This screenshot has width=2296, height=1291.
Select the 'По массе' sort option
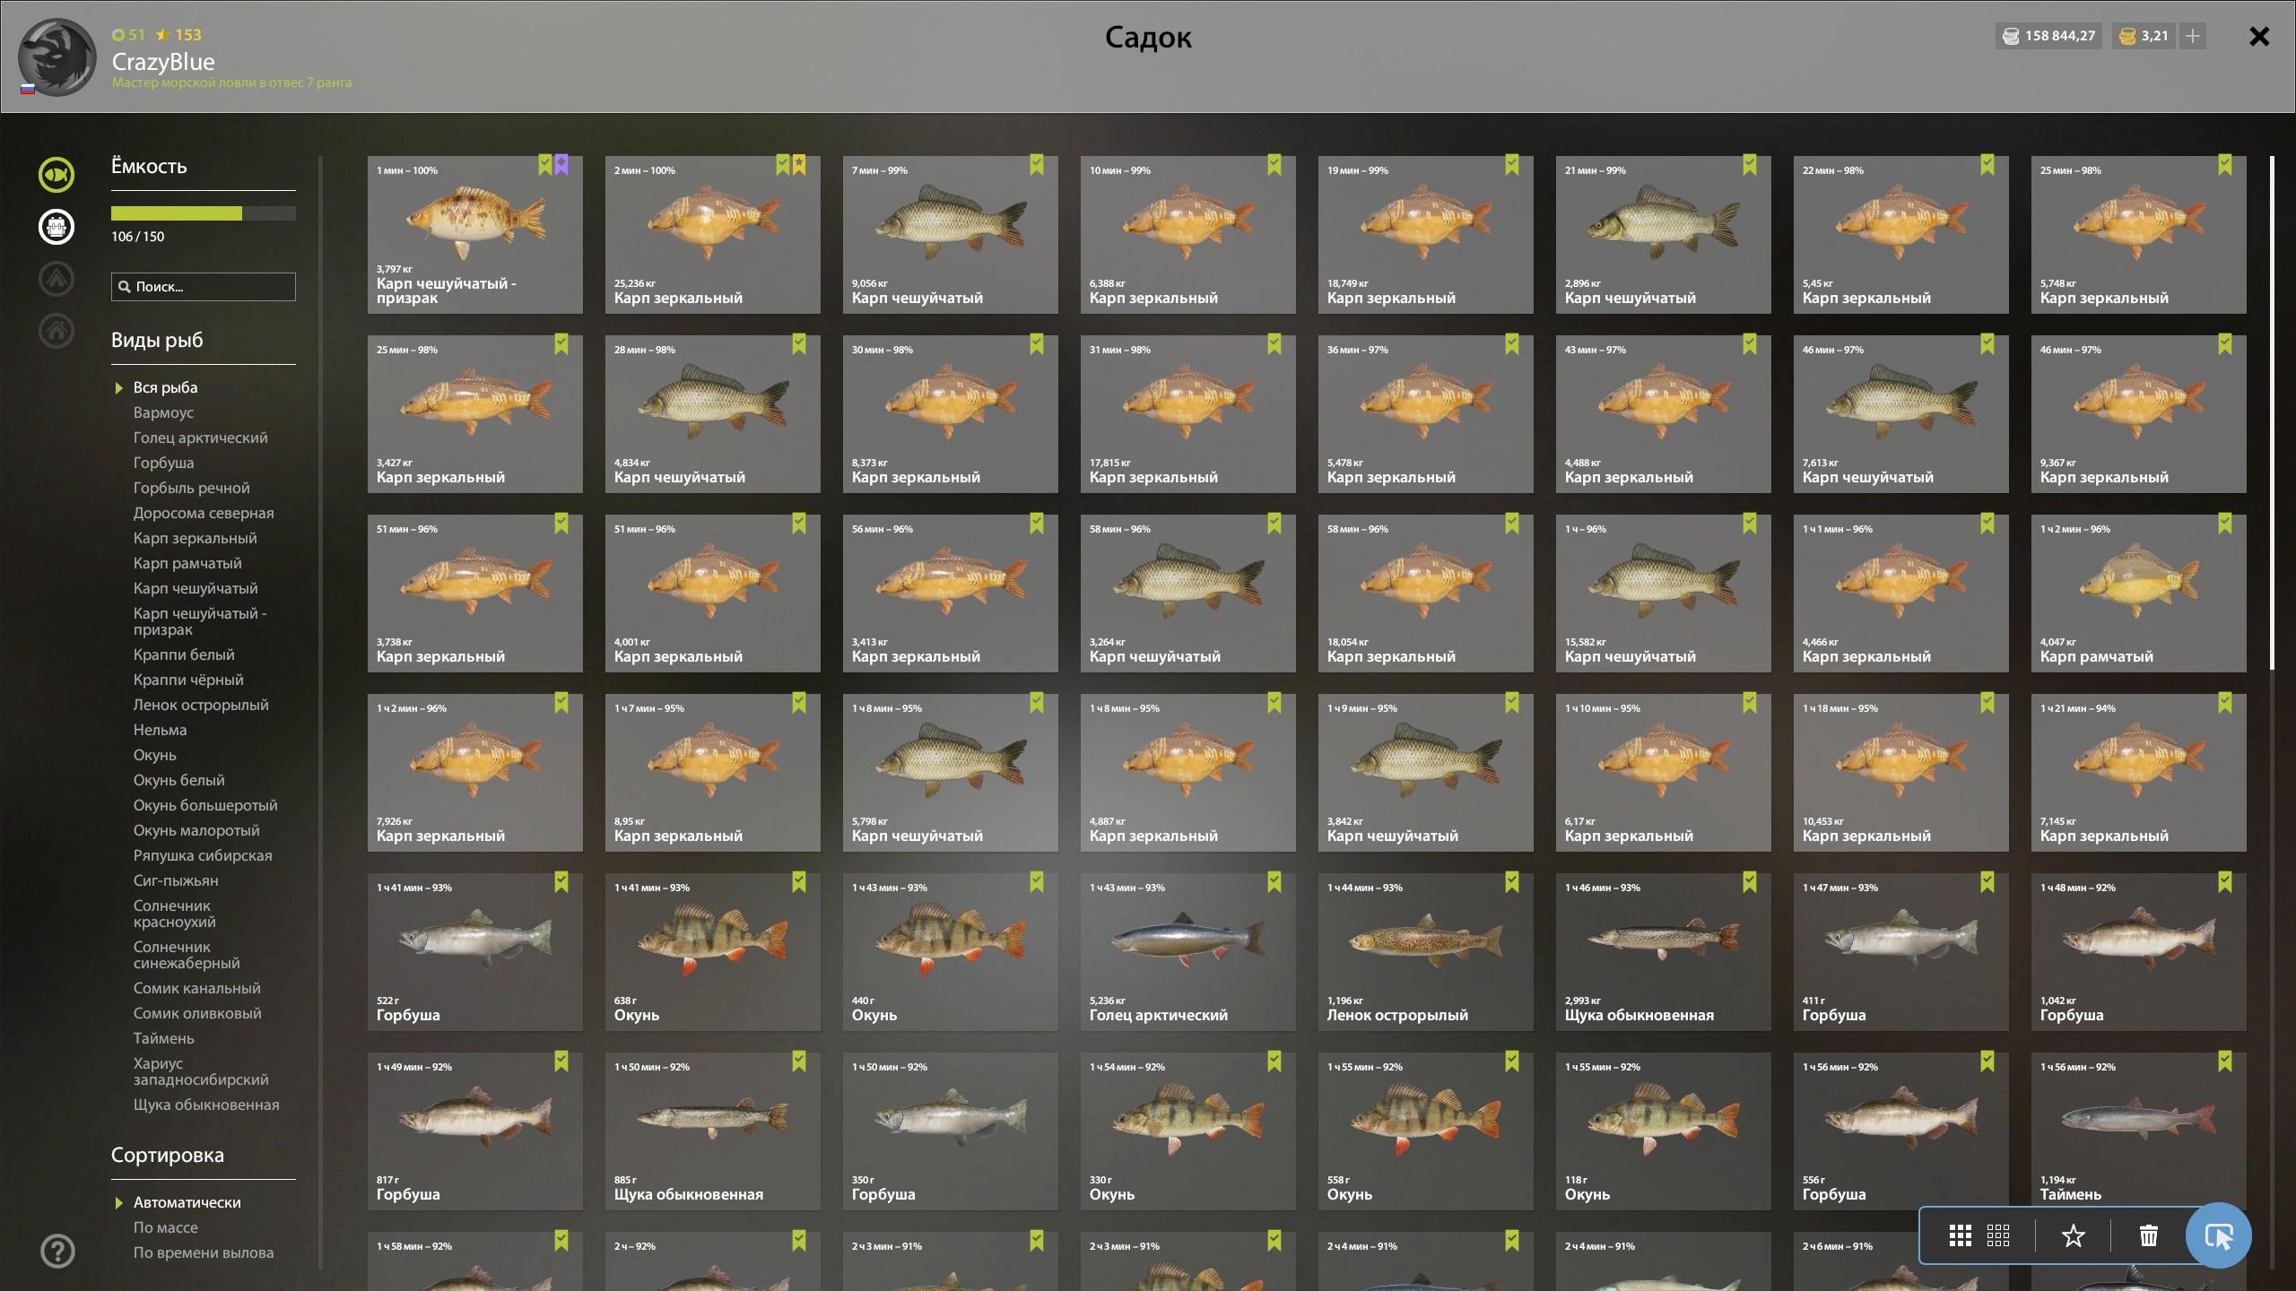[166, 1227]
